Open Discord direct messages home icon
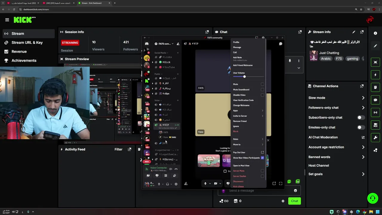 pyautogui.click(x=147, y=44)
